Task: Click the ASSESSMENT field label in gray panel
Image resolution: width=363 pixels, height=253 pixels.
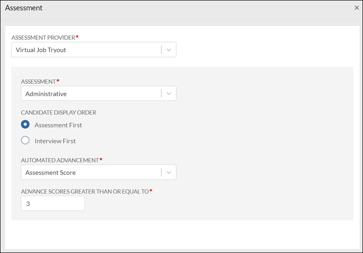Action: click(x=38, y=81)
